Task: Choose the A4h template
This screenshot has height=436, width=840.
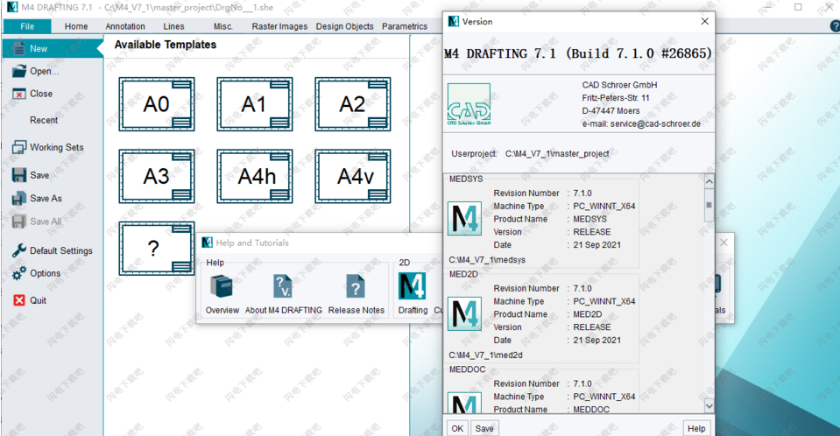Action: pos(255,176)
